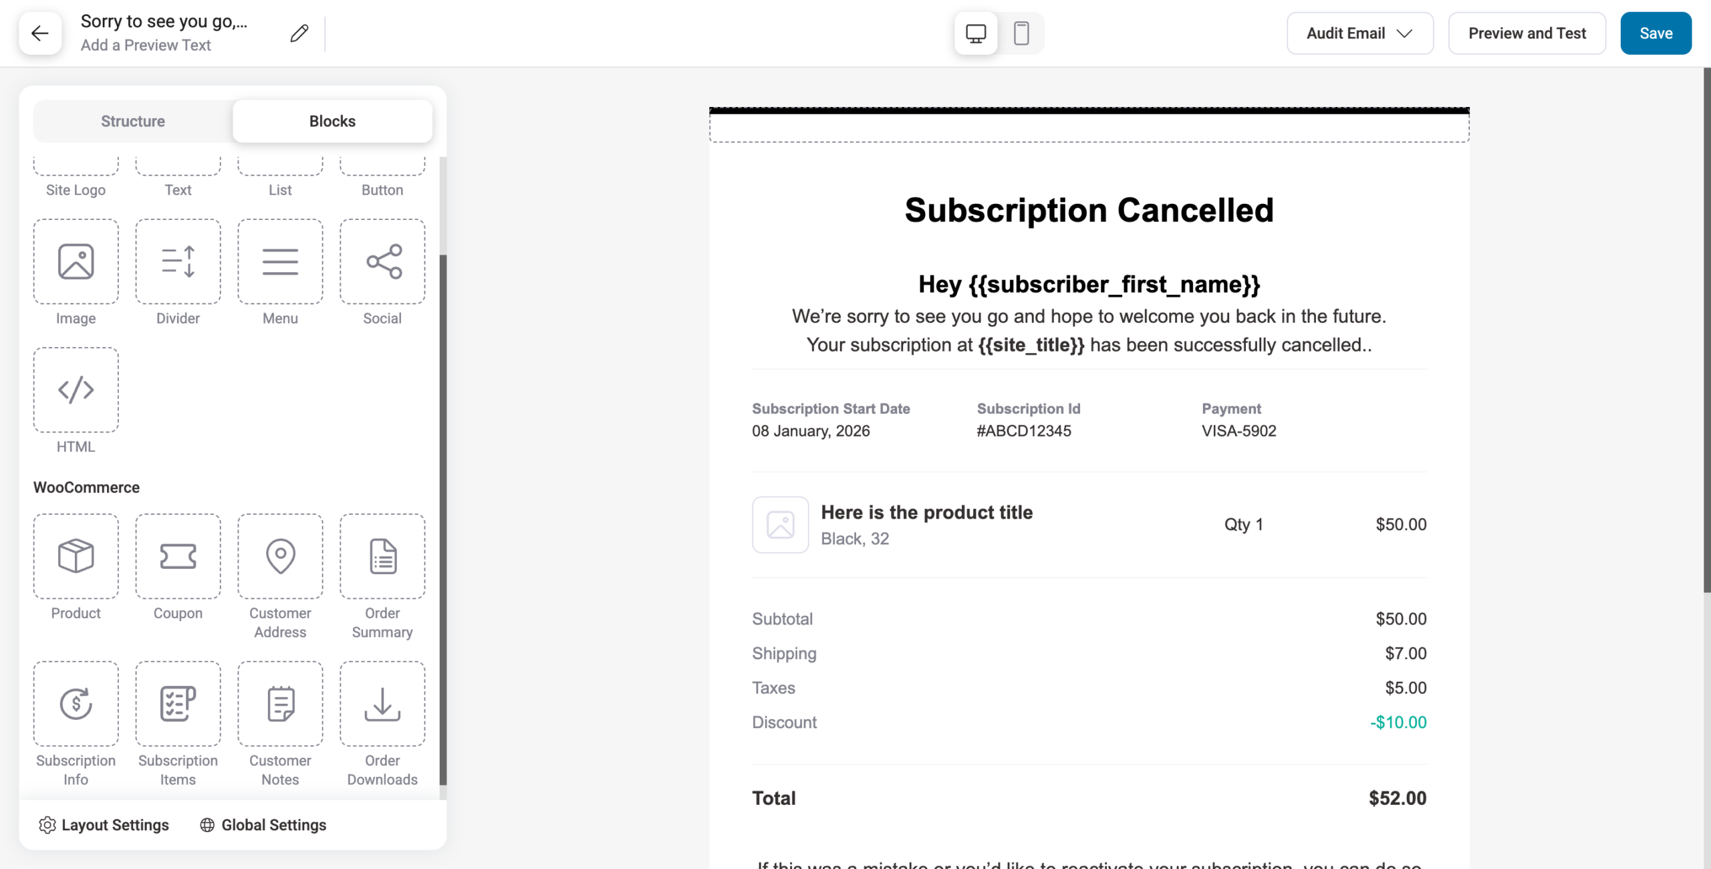Add a Divider block
The height and width of the screenshot is (869, 1711).
tap(177, 261)
